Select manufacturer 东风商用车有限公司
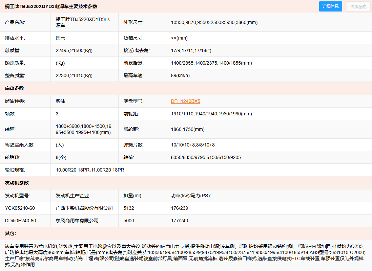 [77, 221]
